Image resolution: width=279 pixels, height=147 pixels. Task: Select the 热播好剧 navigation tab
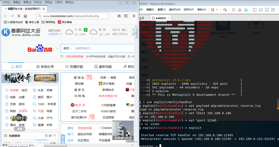74,67
